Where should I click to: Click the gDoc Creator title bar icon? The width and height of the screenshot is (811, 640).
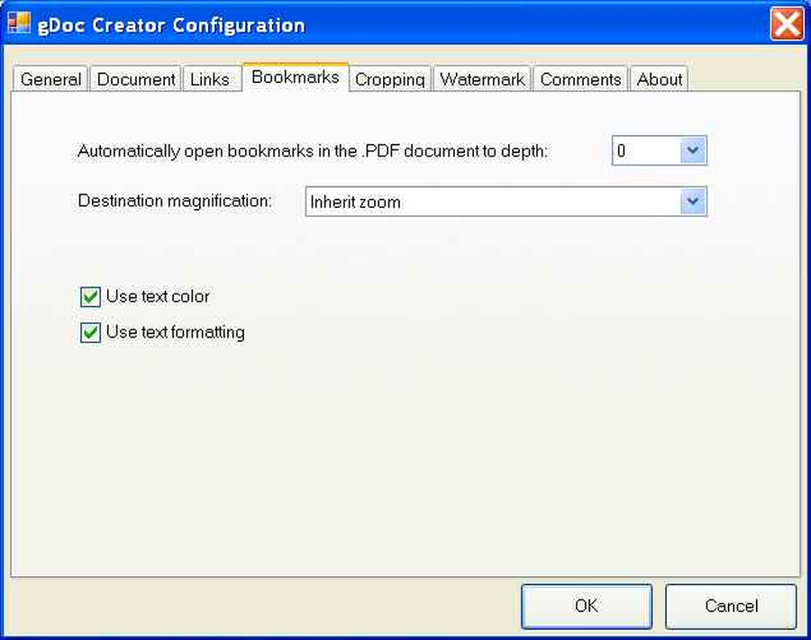[19, 23]
